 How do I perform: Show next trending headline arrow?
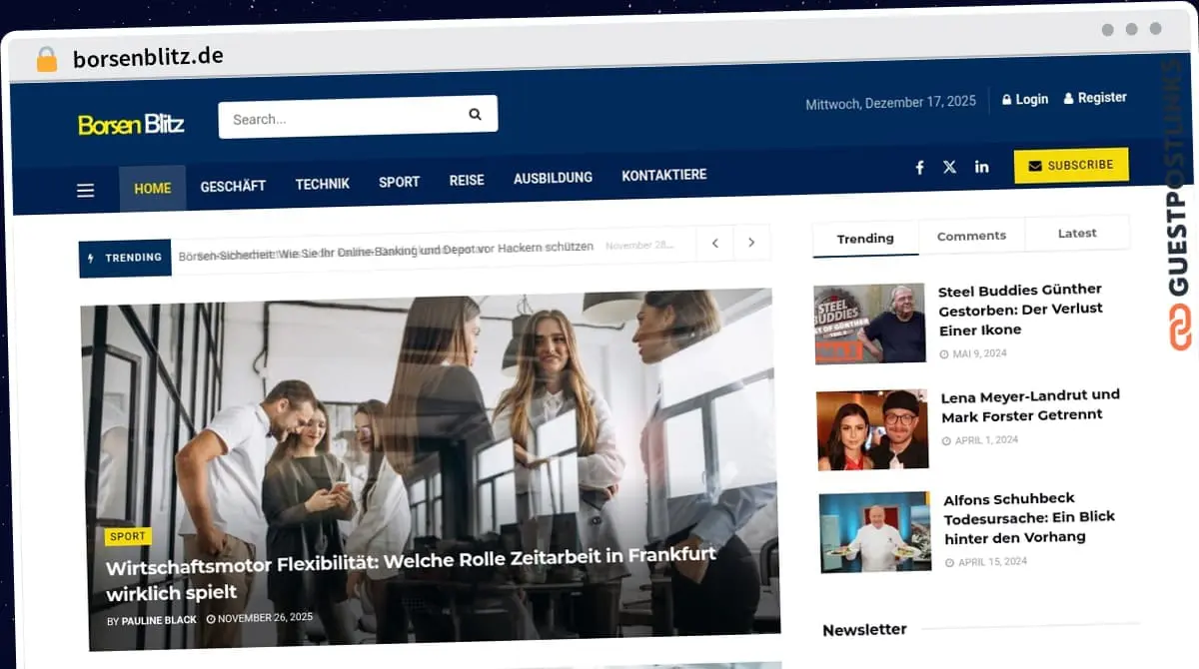(x=751, y=243)
